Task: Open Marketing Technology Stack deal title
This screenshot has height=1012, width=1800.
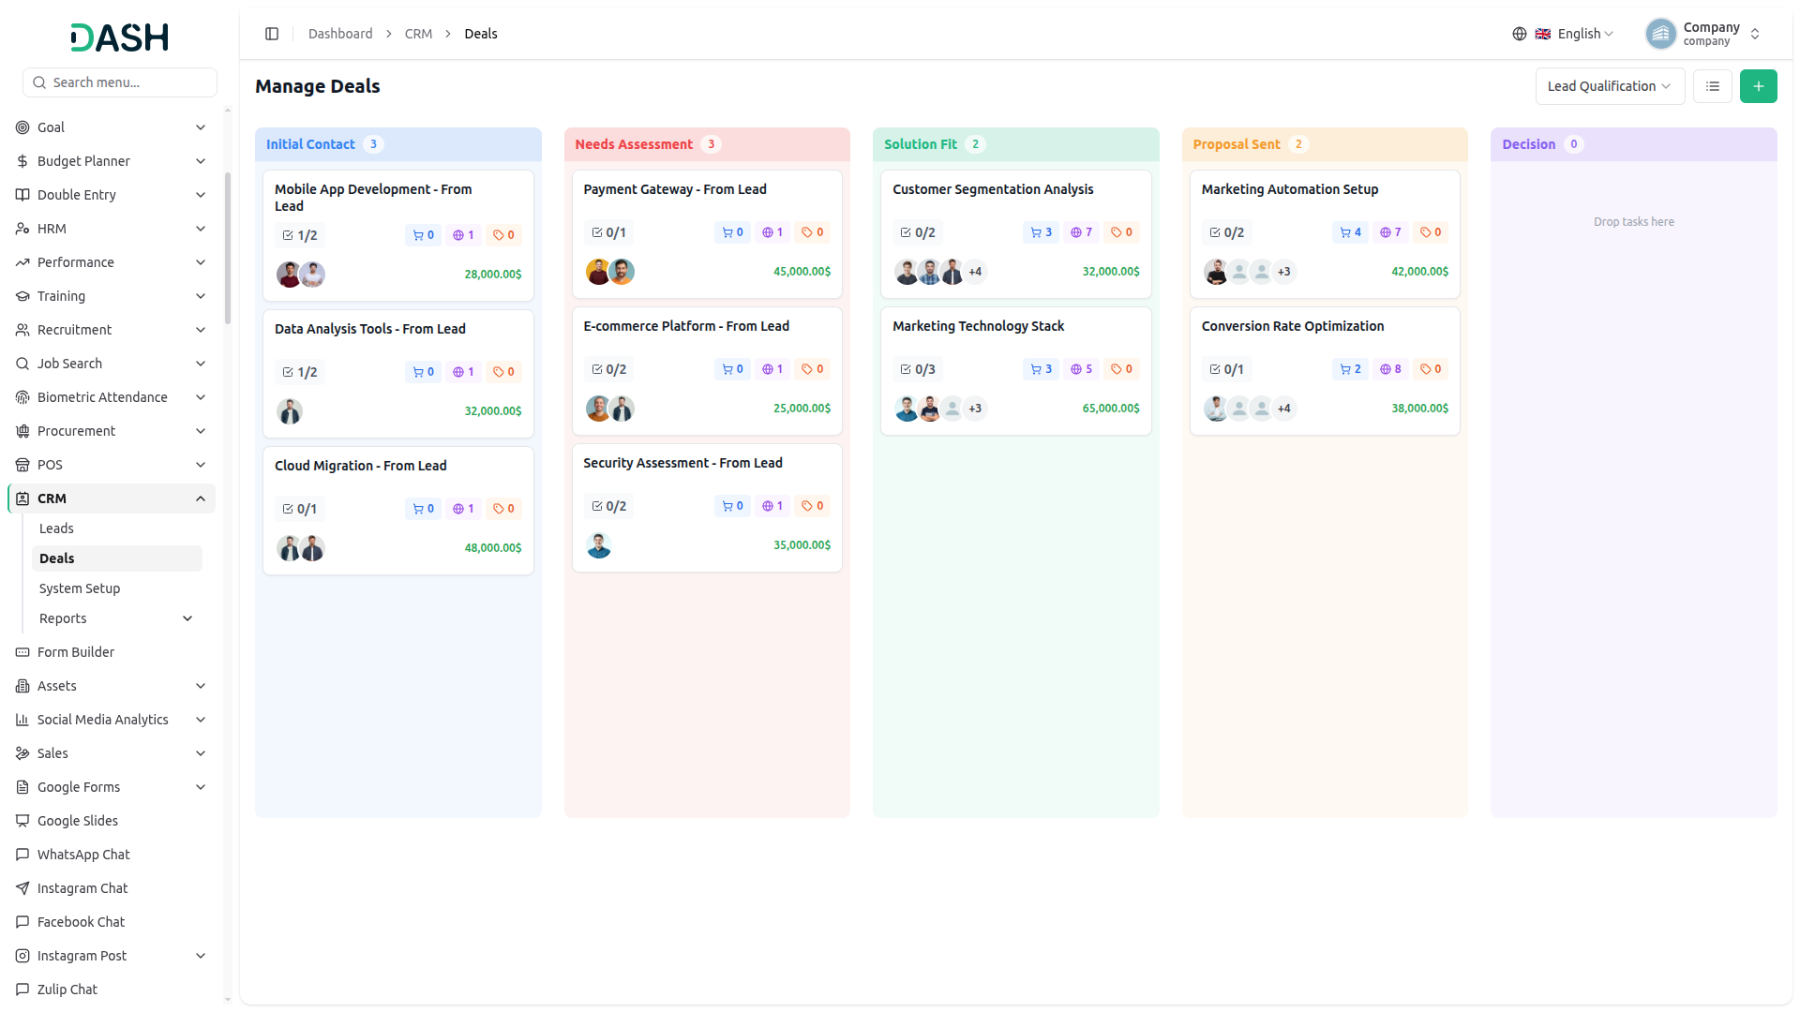Action: click(x=978, y=326)
